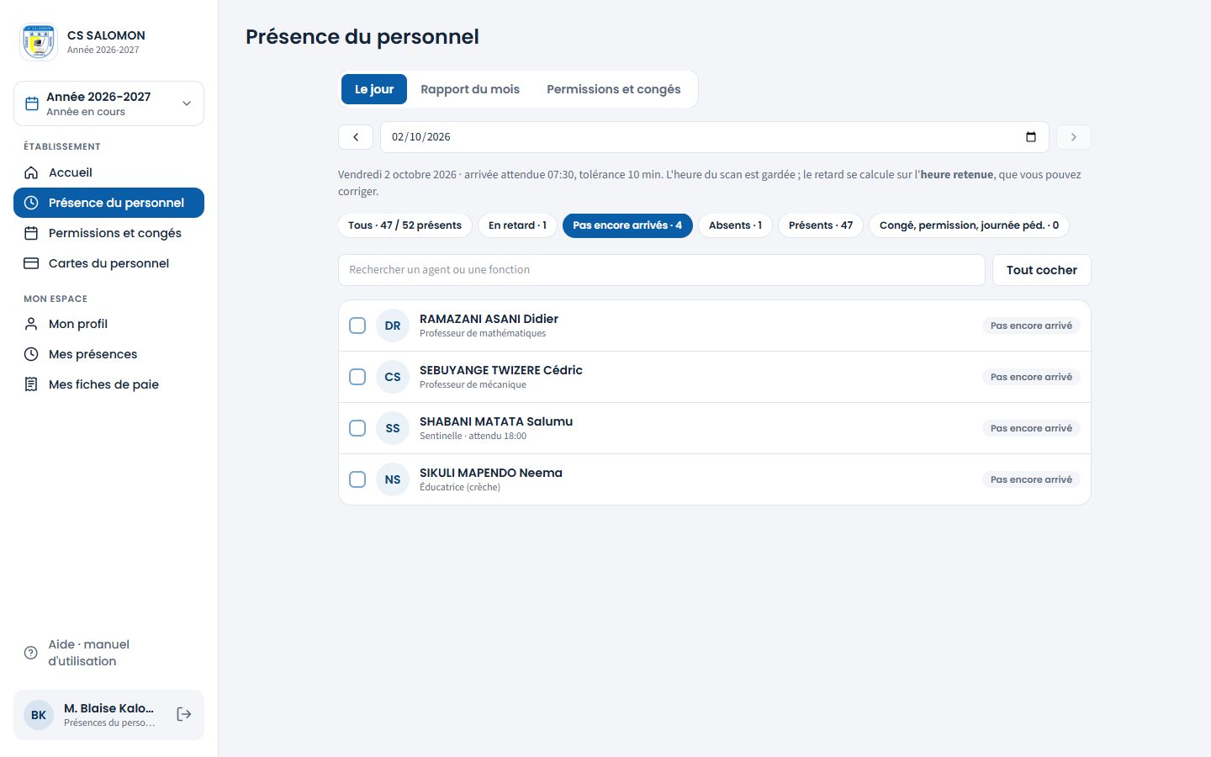Select the checkbox for SHABANI MATATA Salumu

[x=357, y=428]
